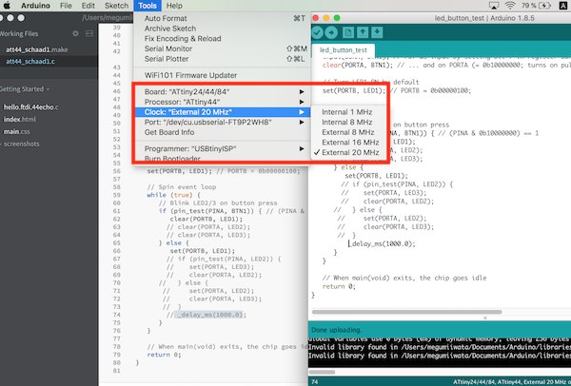This screenshot has height=386, width=571.
Task: Open Serial Monitor from Tools menu
Action: coord(222,48)
